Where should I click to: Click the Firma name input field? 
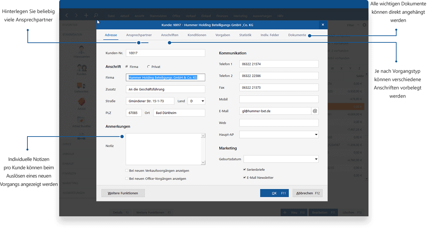pos(166,77)
